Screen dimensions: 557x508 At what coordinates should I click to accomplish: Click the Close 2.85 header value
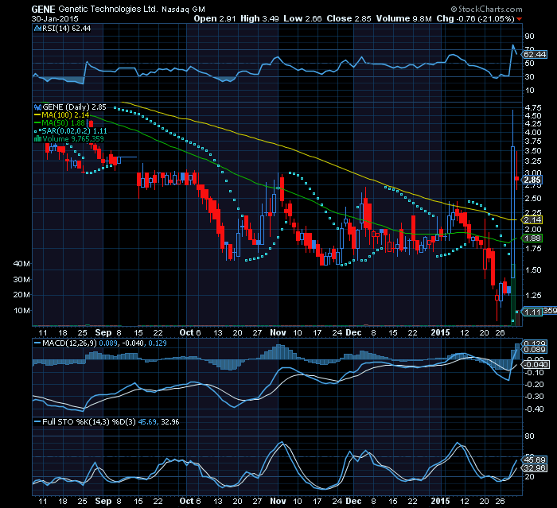tap(349, 19)
